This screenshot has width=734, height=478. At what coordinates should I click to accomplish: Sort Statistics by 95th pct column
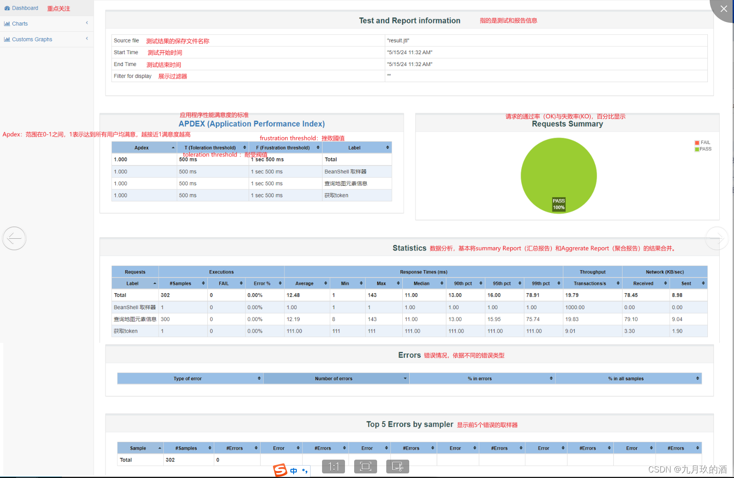coord(505,283)
